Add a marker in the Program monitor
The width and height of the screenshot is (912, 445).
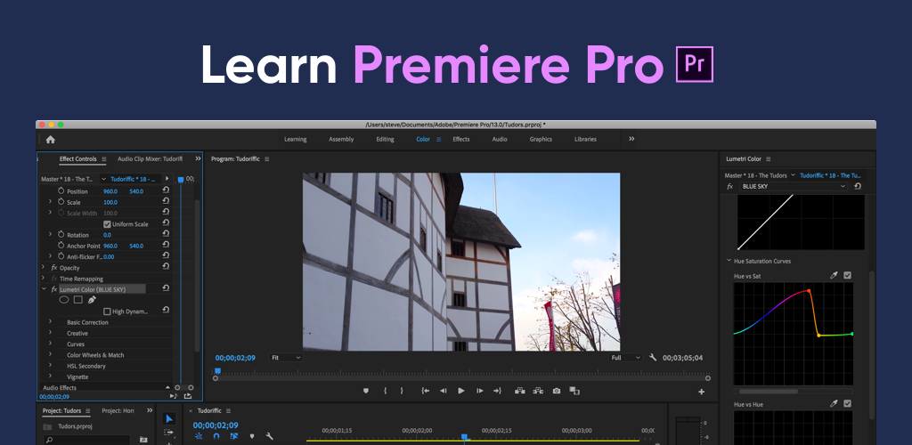(x=365, y=391)
